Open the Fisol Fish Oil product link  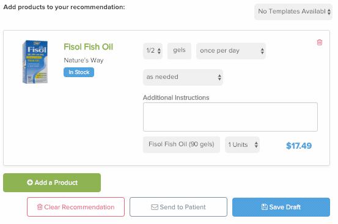coord(89,47)
